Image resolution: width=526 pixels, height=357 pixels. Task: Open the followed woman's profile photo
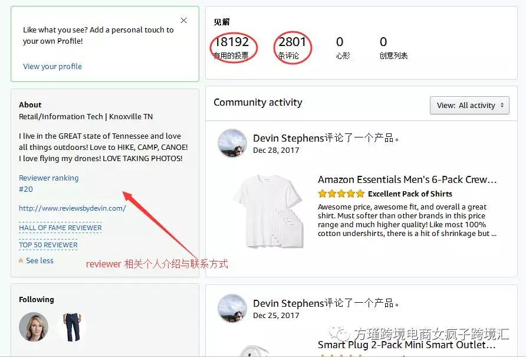pos(34,327)
